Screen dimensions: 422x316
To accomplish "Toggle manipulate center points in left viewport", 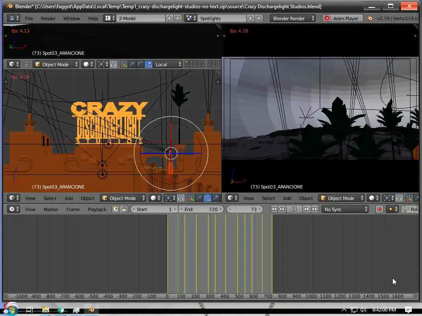I will pyautogui.click(x=181, y=198).
